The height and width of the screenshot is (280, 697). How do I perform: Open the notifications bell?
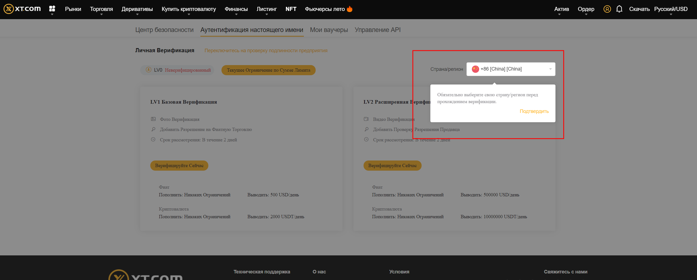coord(619,9)
